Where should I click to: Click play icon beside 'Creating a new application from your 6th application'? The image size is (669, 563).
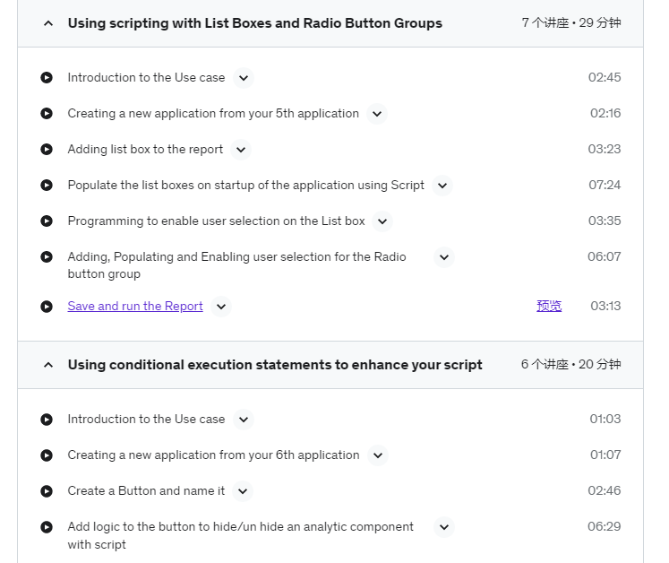pyautogui.click(x=47, y=455)
